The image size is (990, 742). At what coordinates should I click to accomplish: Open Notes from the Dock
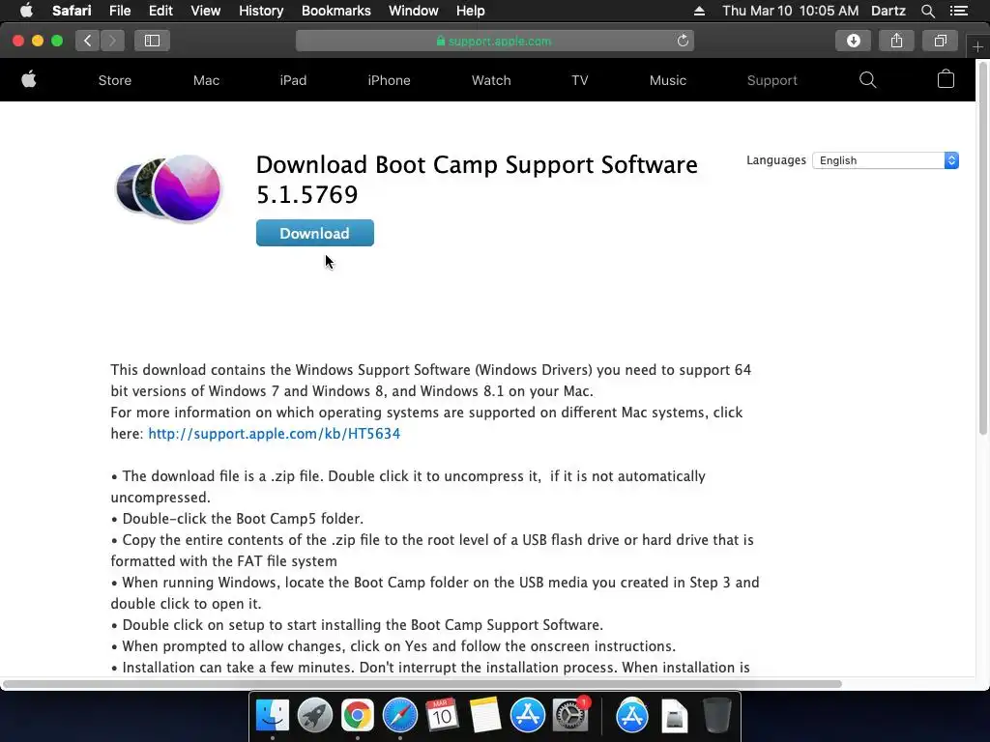tap(485, 716)
